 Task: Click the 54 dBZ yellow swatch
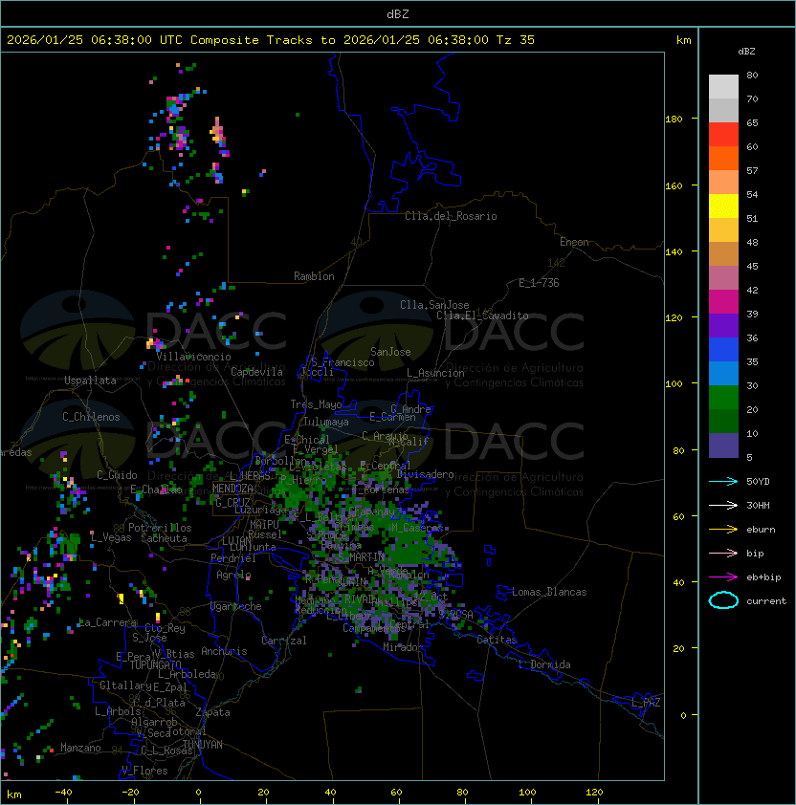[x=723, y=207]
